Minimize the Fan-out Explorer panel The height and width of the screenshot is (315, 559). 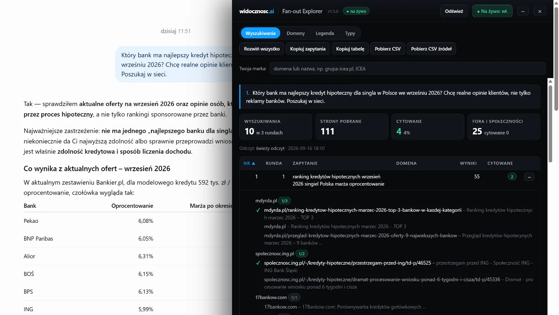[x=523, y=11]
